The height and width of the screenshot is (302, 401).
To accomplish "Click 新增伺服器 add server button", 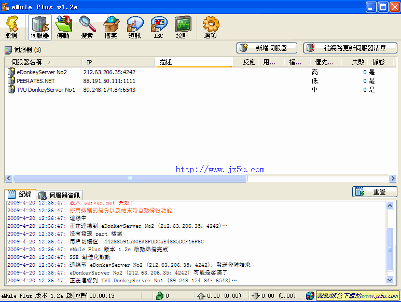I will [x=267, y=48].
